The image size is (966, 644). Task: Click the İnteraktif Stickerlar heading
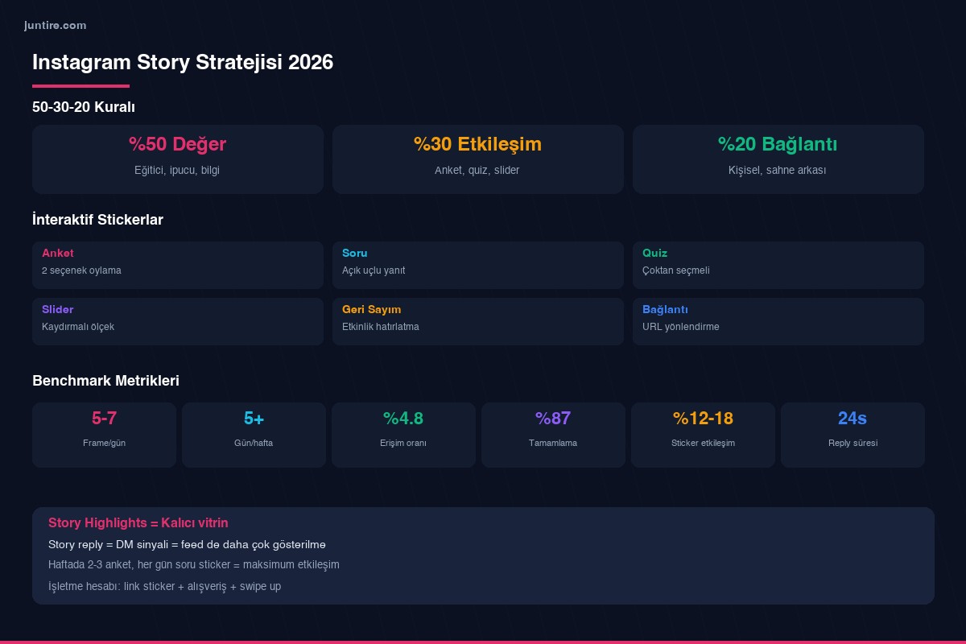click(97, 220)
